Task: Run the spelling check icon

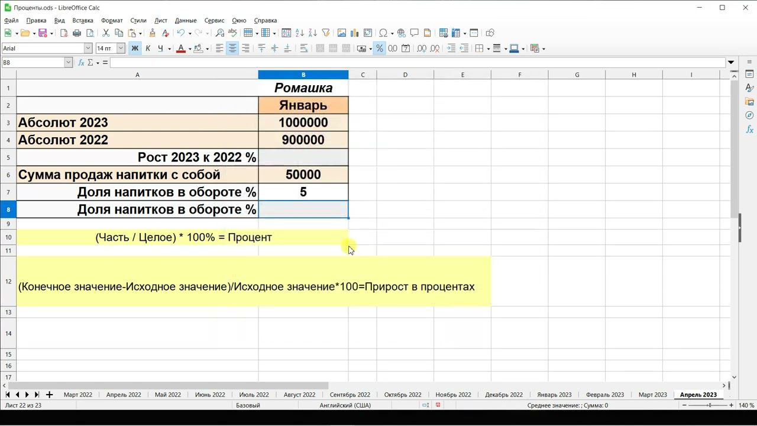Action: 233,33
